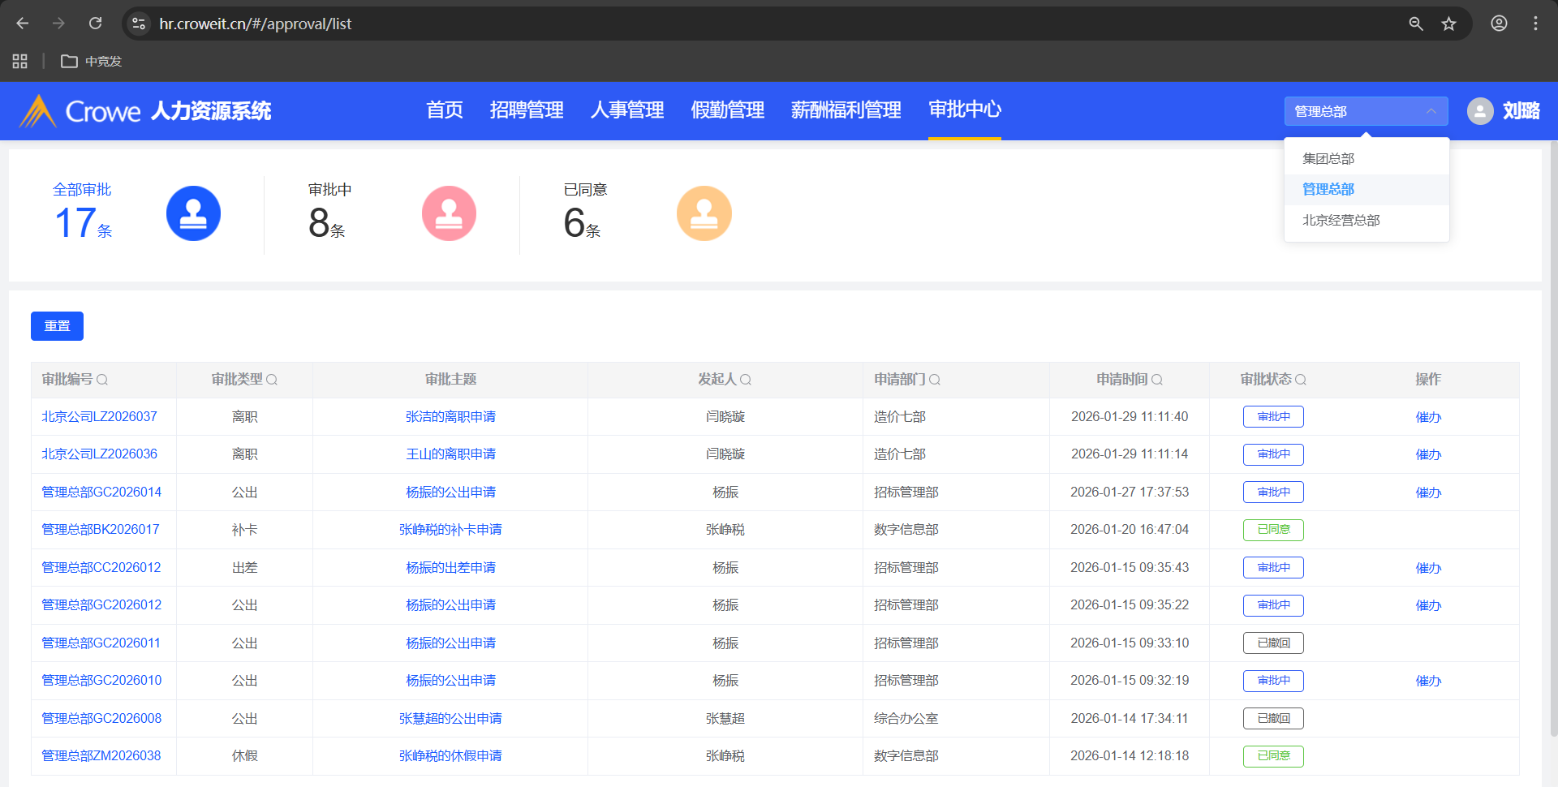1558x787 pixels.
Task: Open the 招聘管理 navigation menu
Action: click(527, 110)
